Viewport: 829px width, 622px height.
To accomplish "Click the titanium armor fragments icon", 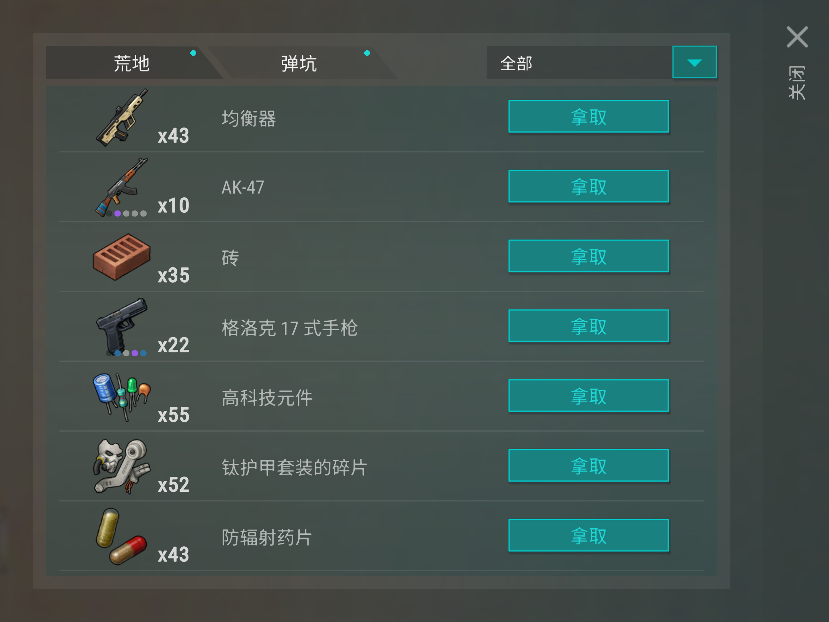I will click(x=122, y=466).
